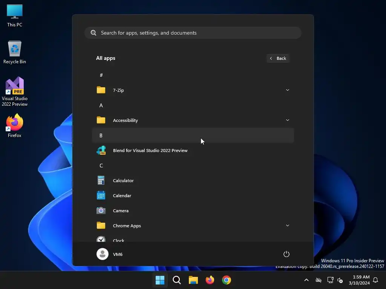Click the C letter header
The image size is (386, 289).
tap(101, 166)
